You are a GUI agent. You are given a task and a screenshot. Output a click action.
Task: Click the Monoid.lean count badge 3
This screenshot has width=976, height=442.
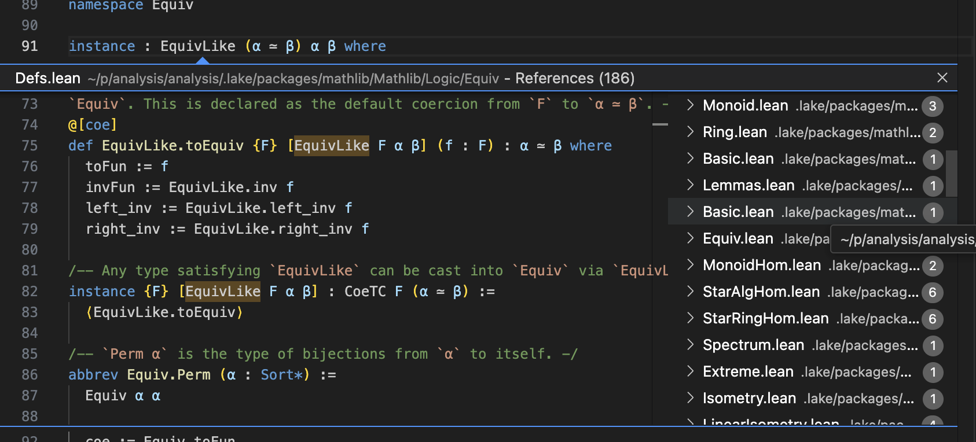[933, 106]
